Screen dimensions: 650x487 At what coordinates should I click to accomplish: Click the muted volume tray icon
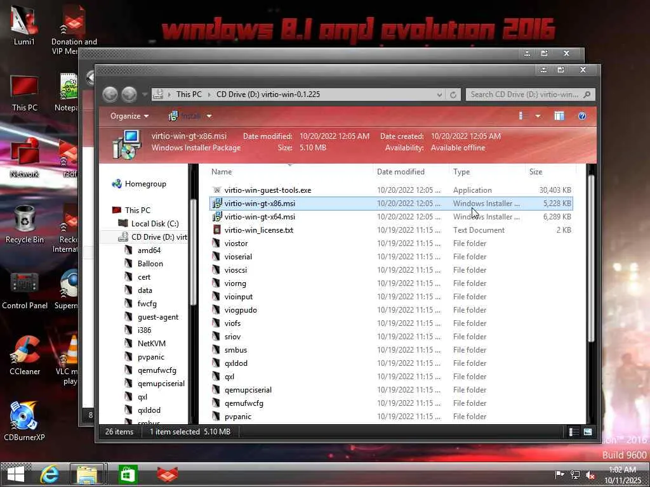590,475
